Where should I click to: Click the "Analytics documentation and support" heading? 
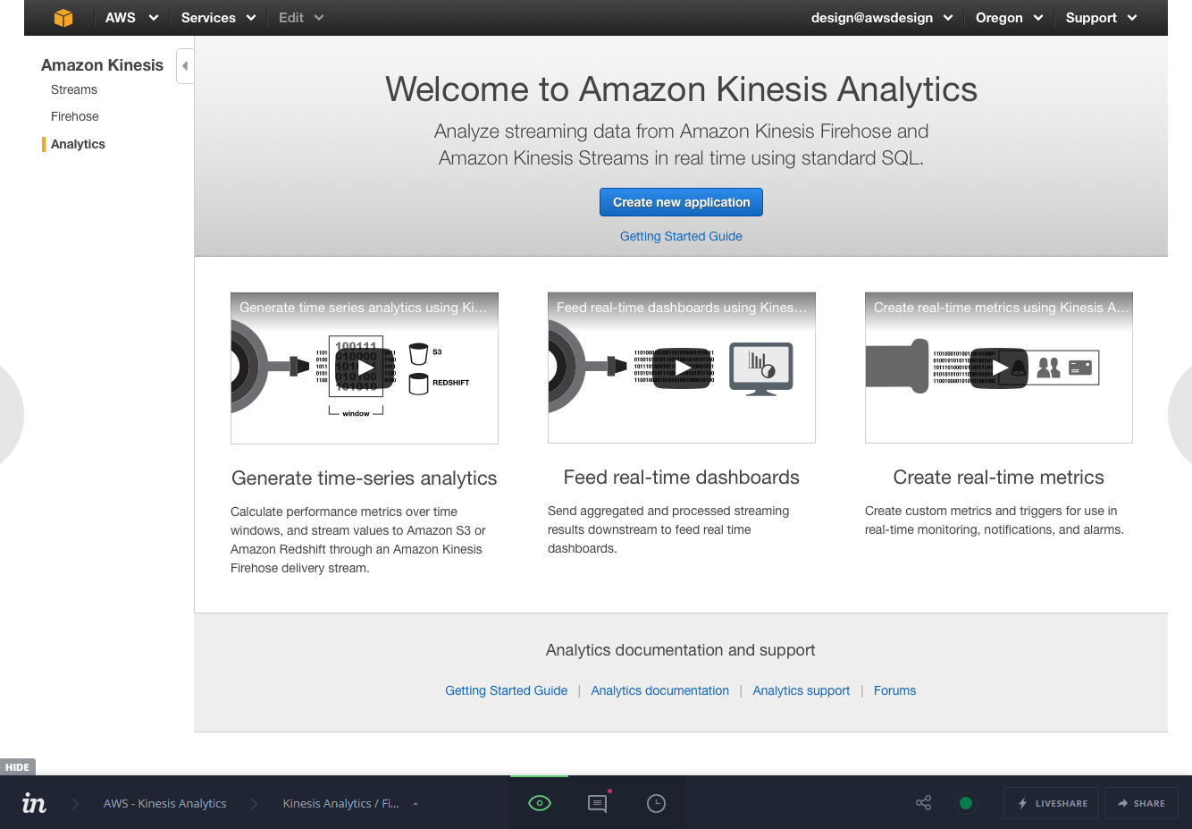(x=681, y=650)
